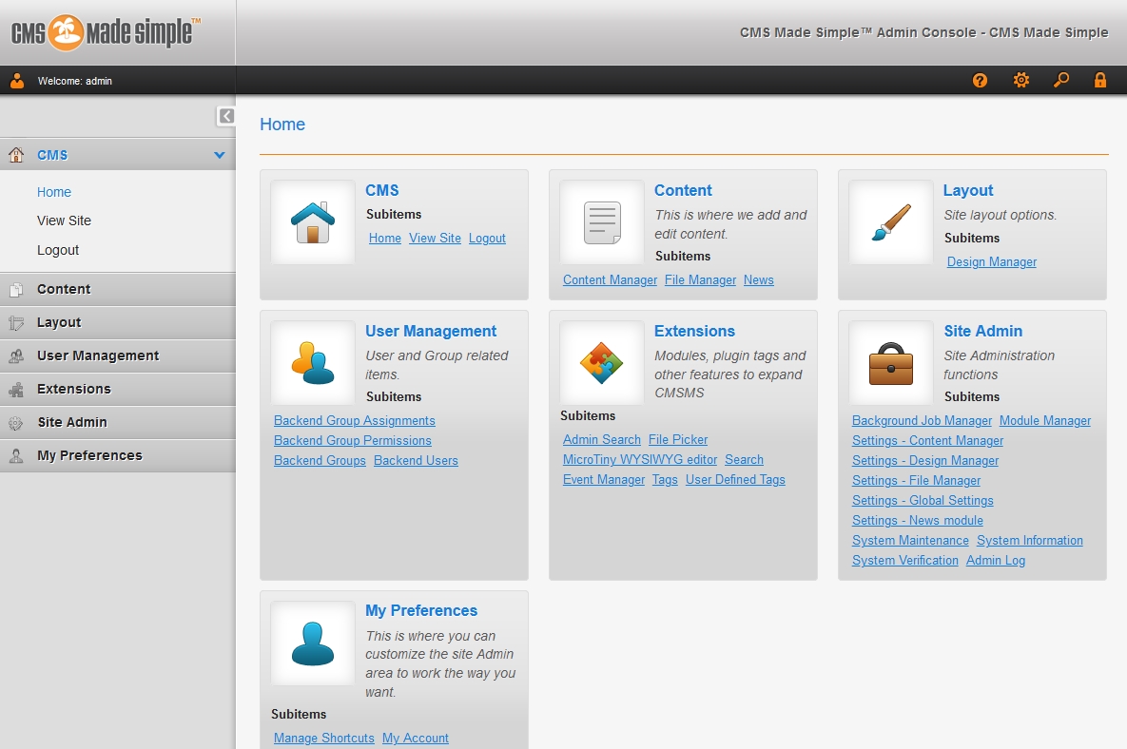Click the magnifier search icon in top bar
1127x749 pixels.
tap(1060, 81)
